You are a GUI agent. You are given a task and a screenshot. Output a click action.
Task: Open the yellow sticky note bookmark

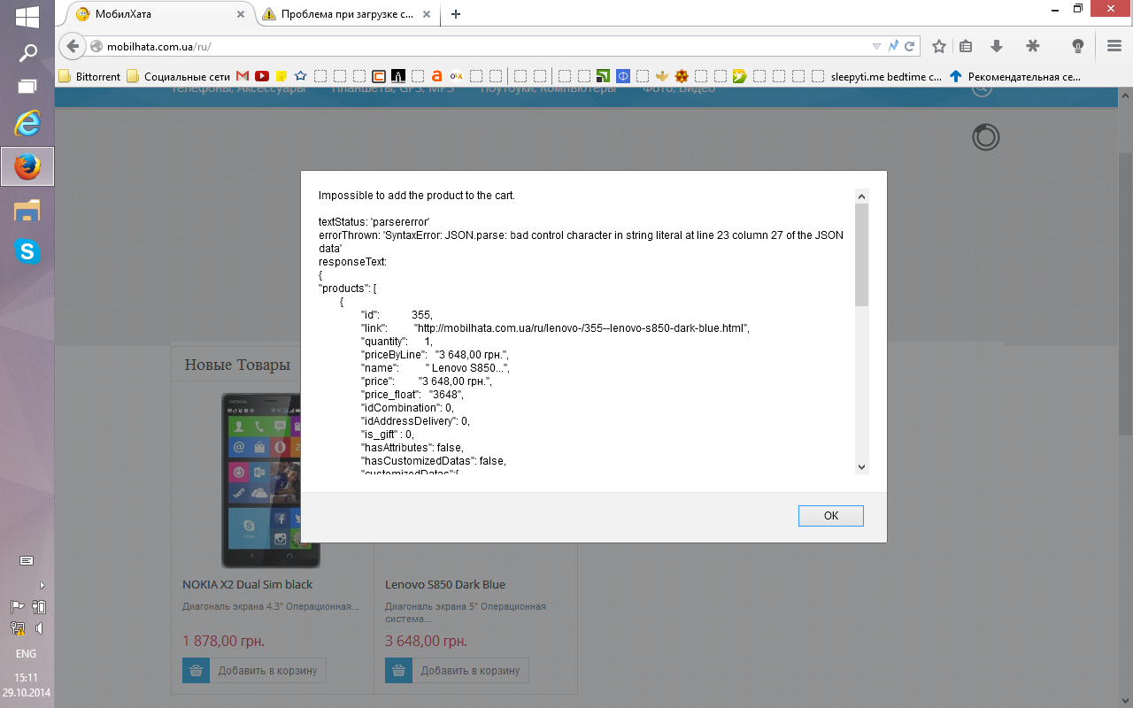[281, 77]
